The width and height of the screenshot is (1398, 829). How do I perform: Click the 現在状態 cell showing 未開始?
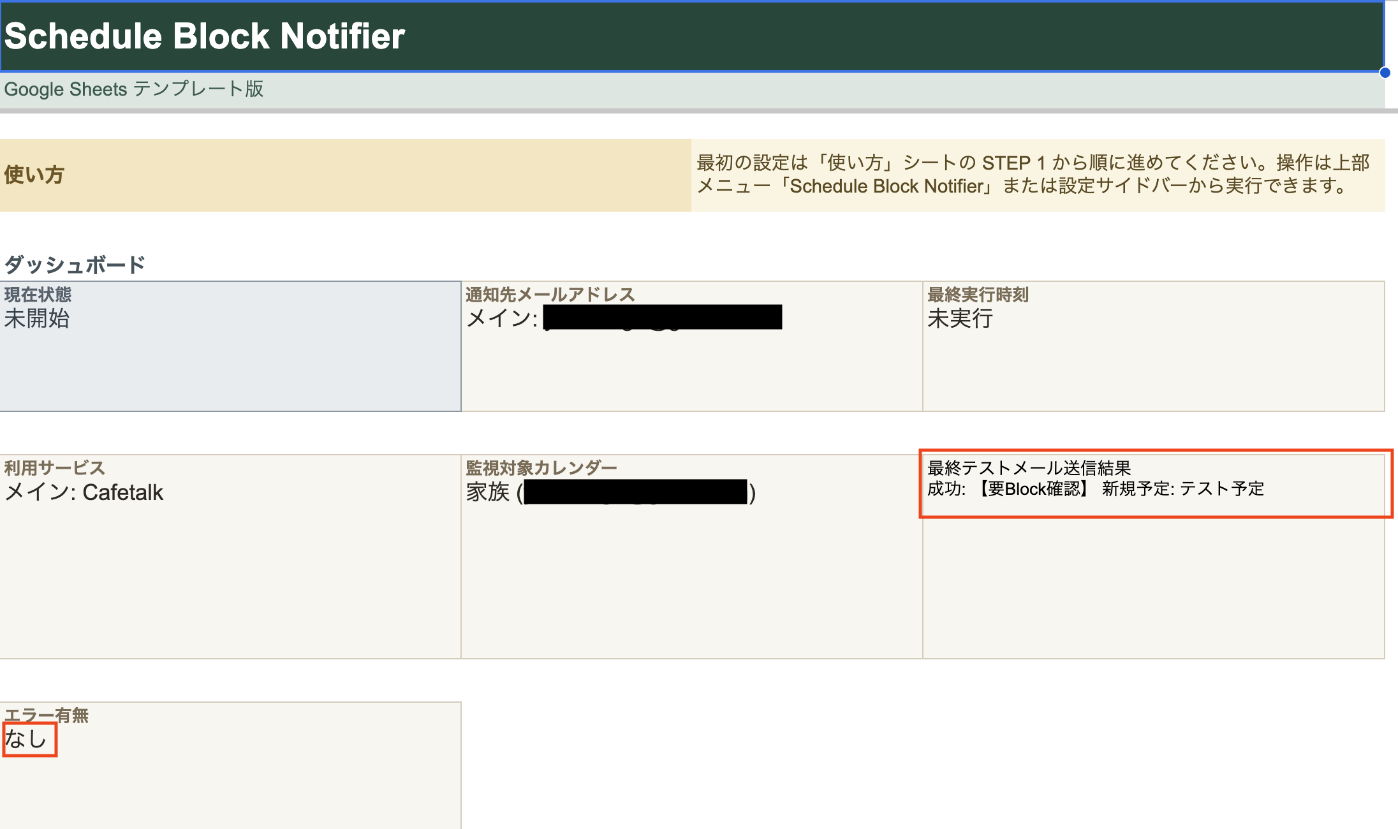230,344
